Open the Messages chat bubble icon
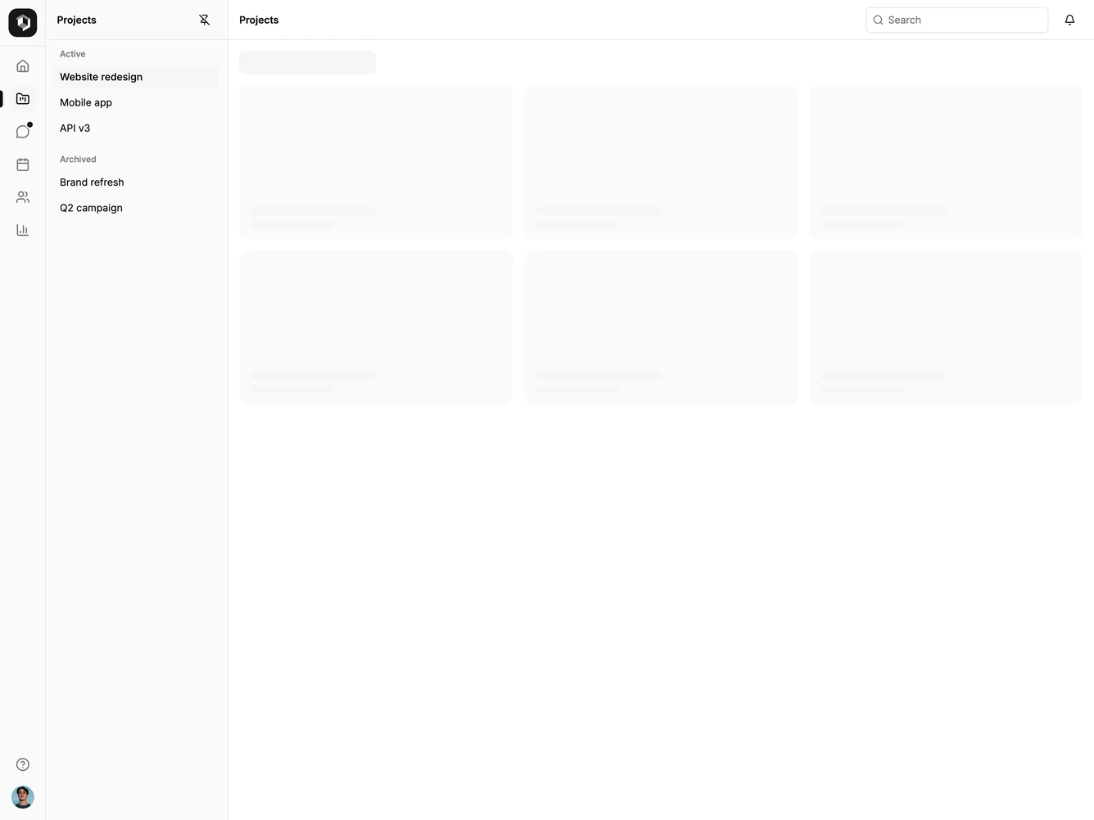This screenshot has width=1094, height=820. coord(23,132)
